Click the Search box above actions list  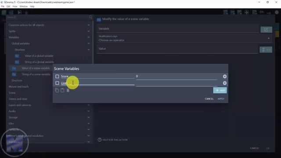(x=48, y=17)
